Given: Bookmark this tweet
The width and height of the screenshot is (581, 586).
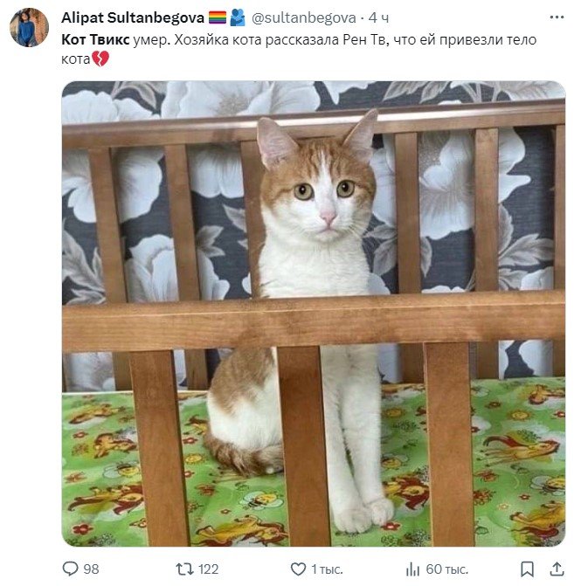Looking at the screenshot, I should [x=527, y=569].
